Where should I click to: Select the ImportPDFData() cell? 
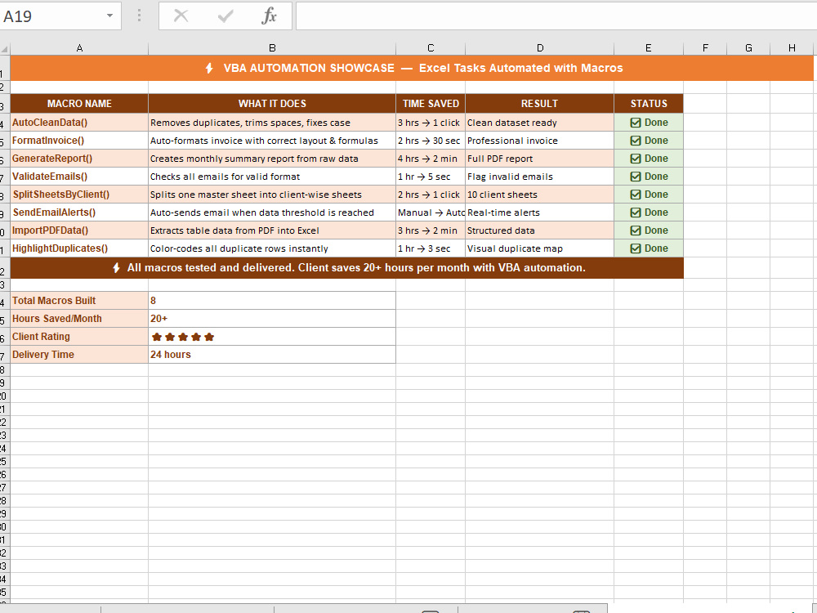[79, 230]
